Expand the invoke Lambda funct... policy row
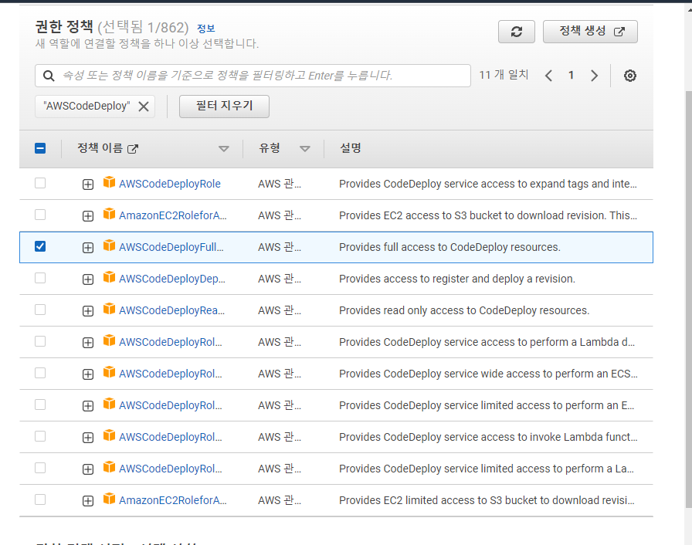This screenshot has width=692, height=545. [88, 438]
